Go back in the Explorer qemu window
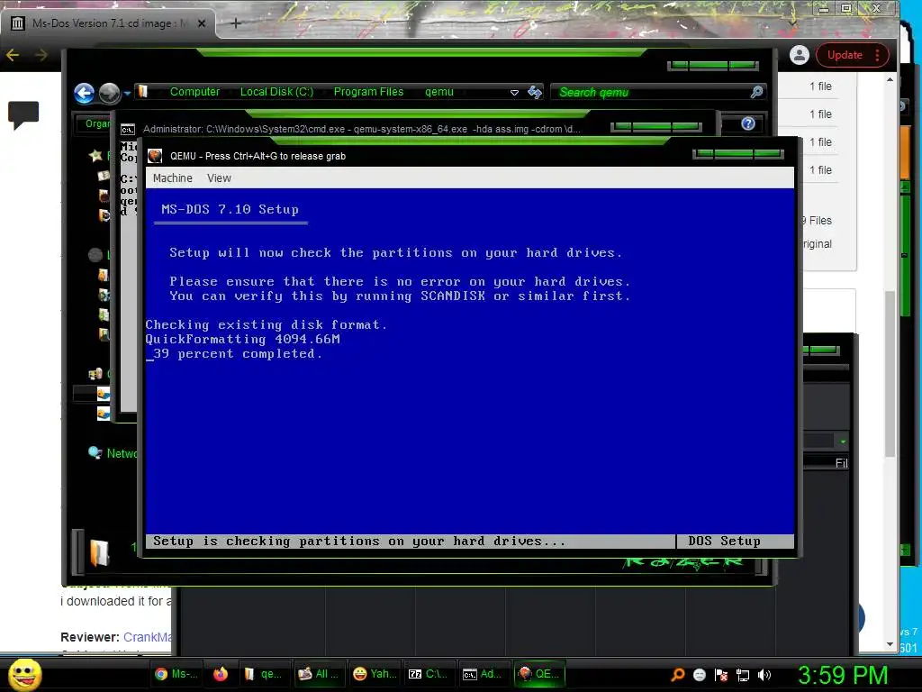Screen dimensions: 922x692 point(84,93)
